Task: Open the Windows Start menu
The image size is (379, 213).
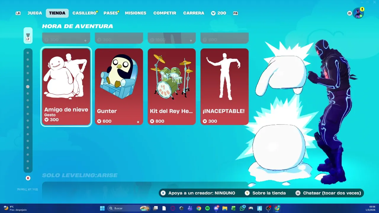Action: coord(102,208)
